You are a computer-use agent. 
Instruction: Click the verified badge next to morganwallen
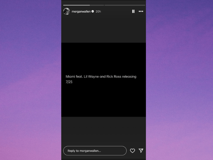coord(93,11)
